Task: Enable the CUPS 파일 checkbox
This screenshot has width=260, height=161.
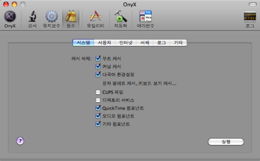Action: (98, 92)
